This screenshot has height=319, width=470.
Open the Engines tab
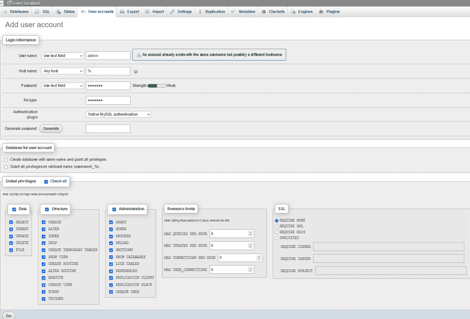coord(302,12)
